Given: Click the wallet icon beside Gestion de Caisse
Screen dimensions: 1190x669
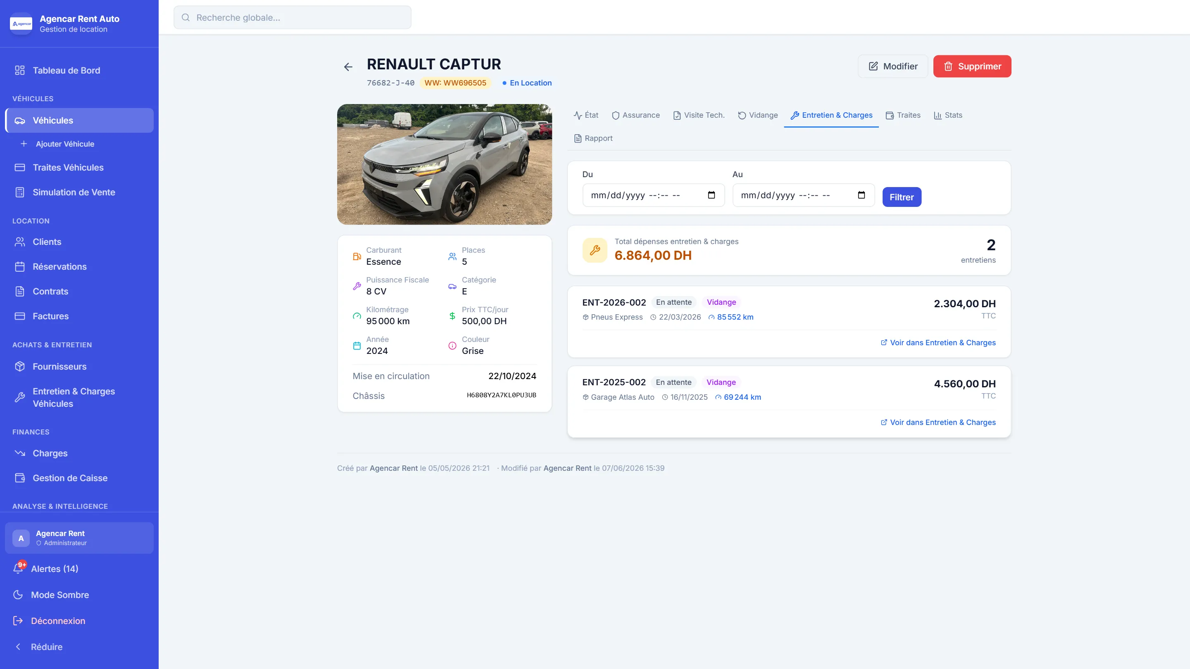Looking at the screenshot, I should (19, 478).
